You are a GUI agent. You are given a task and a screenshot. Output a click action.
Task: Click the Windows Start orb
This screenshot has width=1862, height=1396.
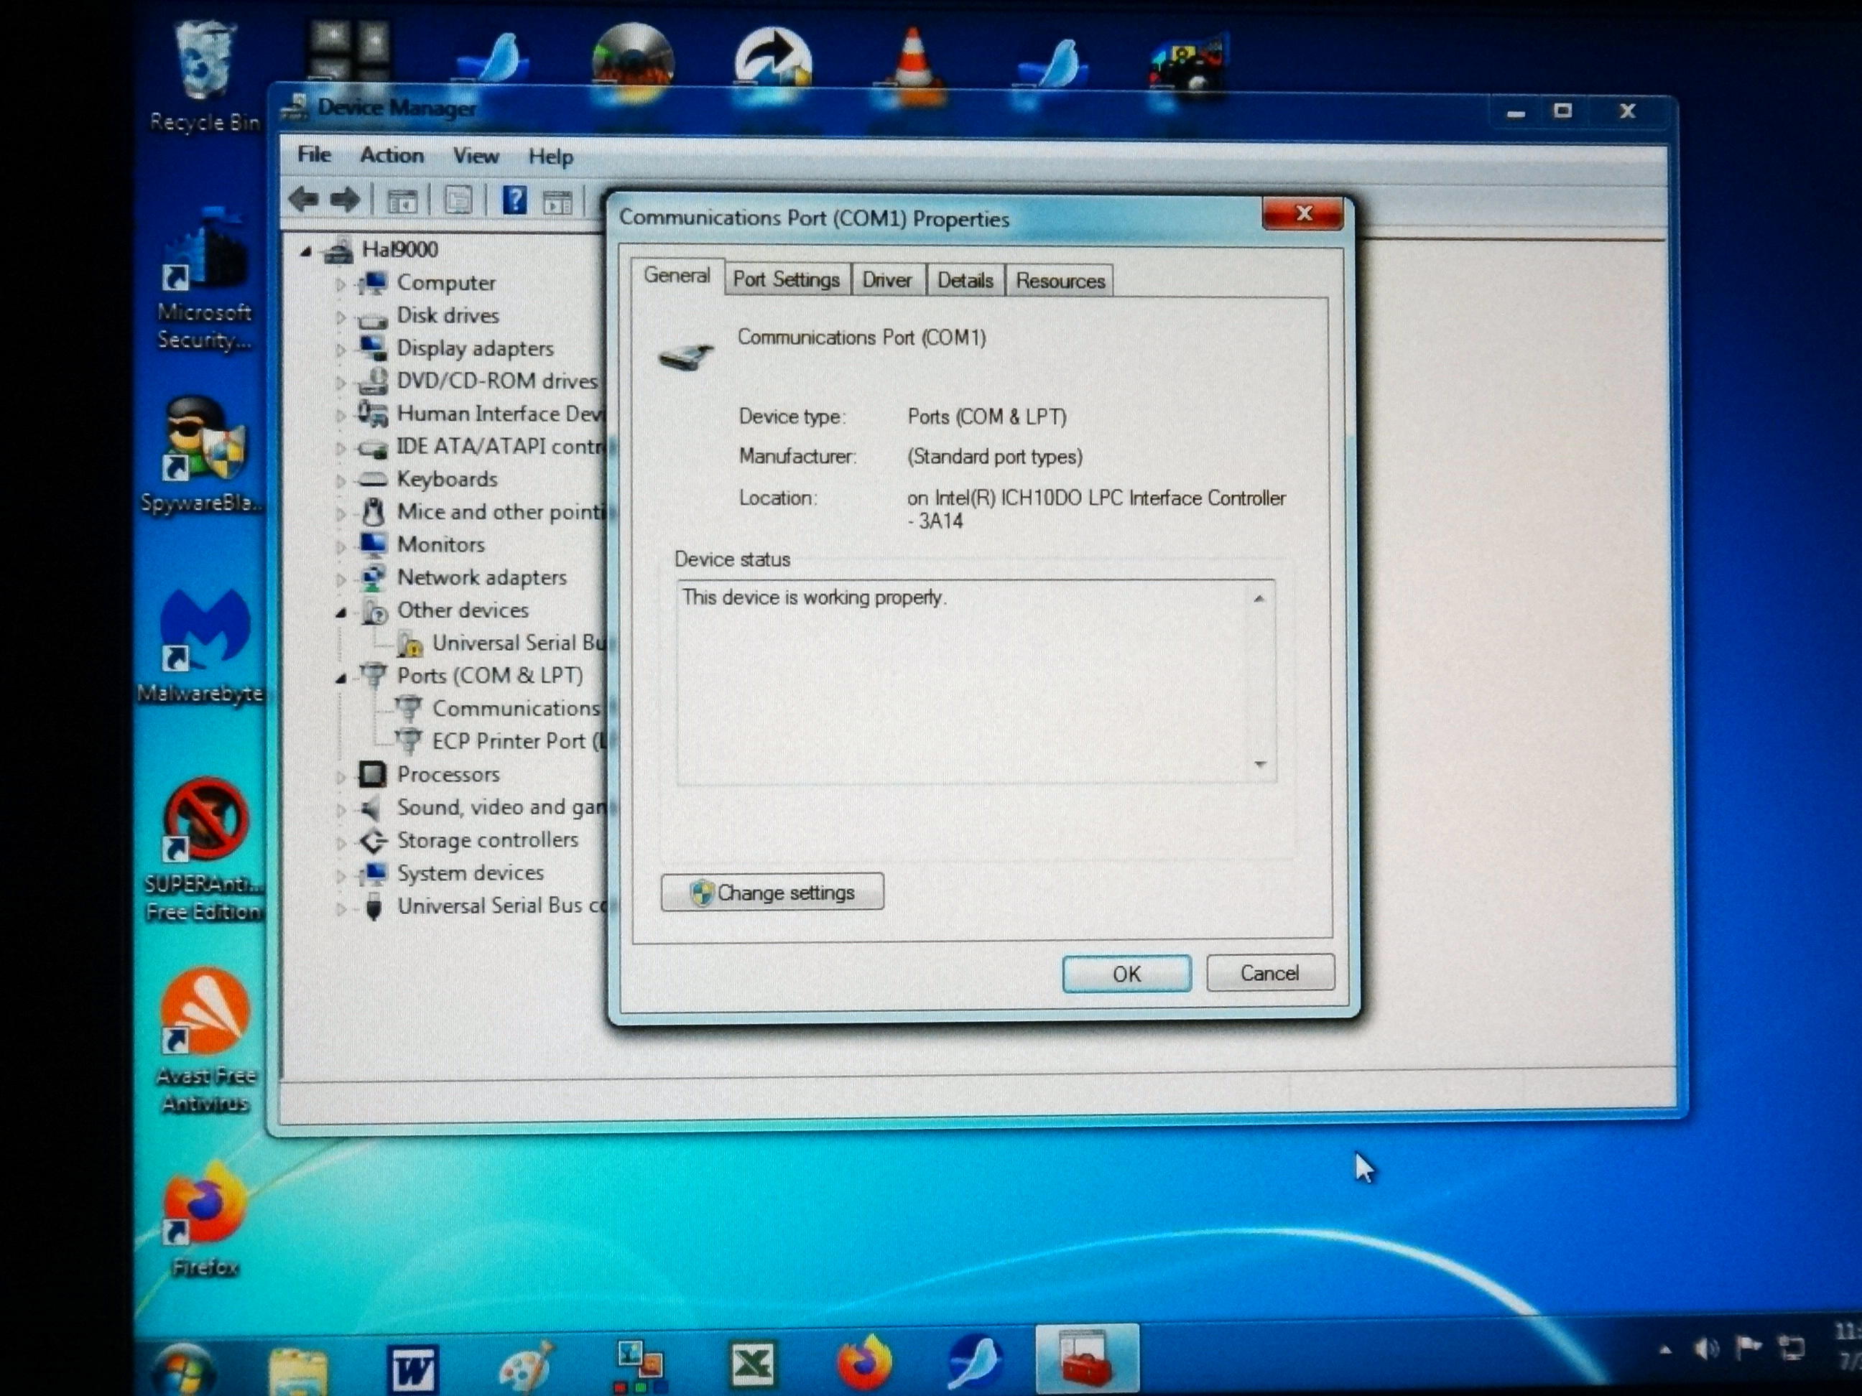pos(182,1370)
